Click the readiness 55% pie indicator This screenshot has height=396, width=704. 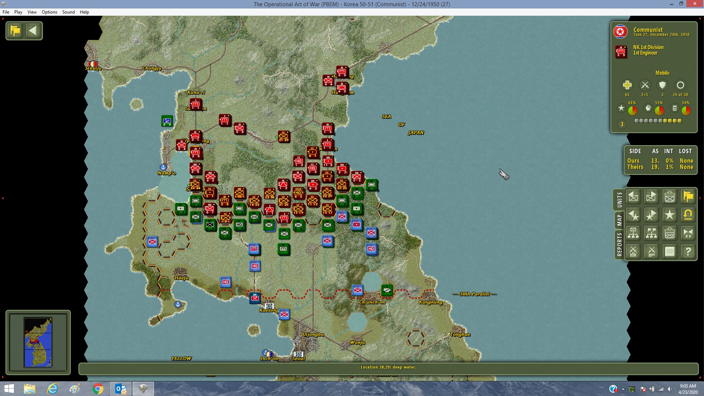(659, 110)
